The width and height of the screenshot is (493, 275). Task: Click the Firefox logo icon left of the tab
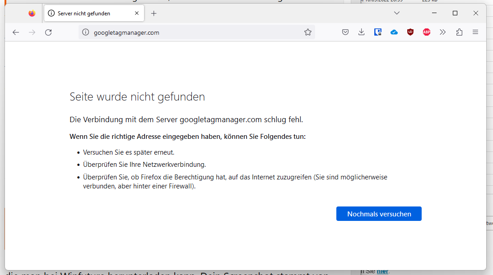click(32, 13)
